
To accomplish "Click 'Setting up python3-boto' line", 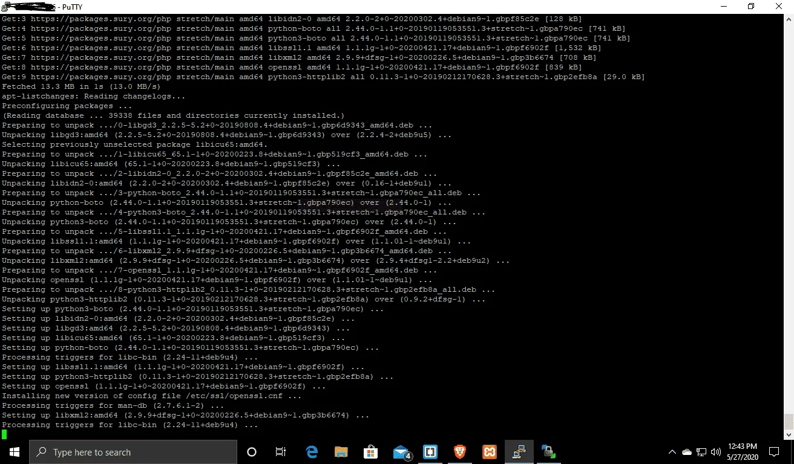I will coord(193,309).
